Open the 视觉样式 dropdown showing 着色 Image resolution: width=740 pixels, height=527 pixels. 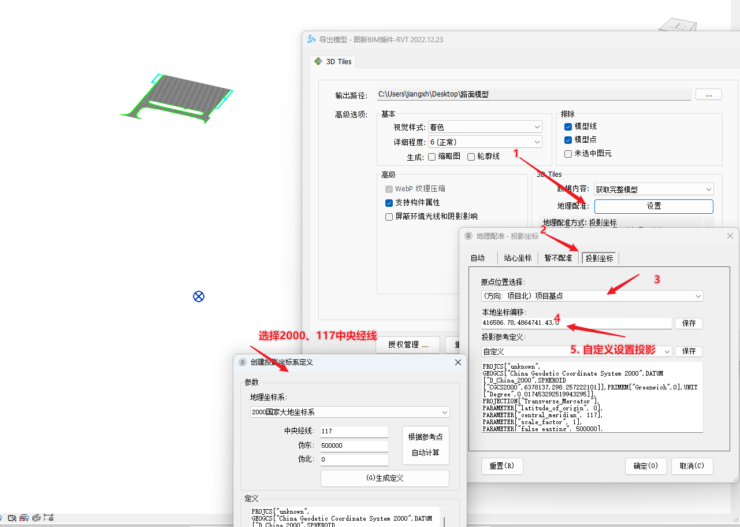pos(485,127)
